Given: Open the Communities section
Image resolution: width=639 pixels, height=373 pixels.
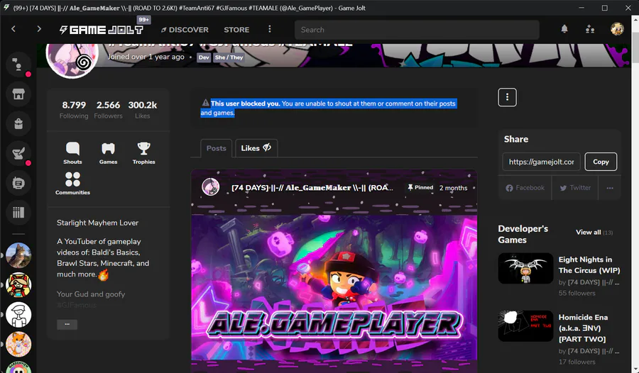Looking at the screenshot, I should pos(72,183).
